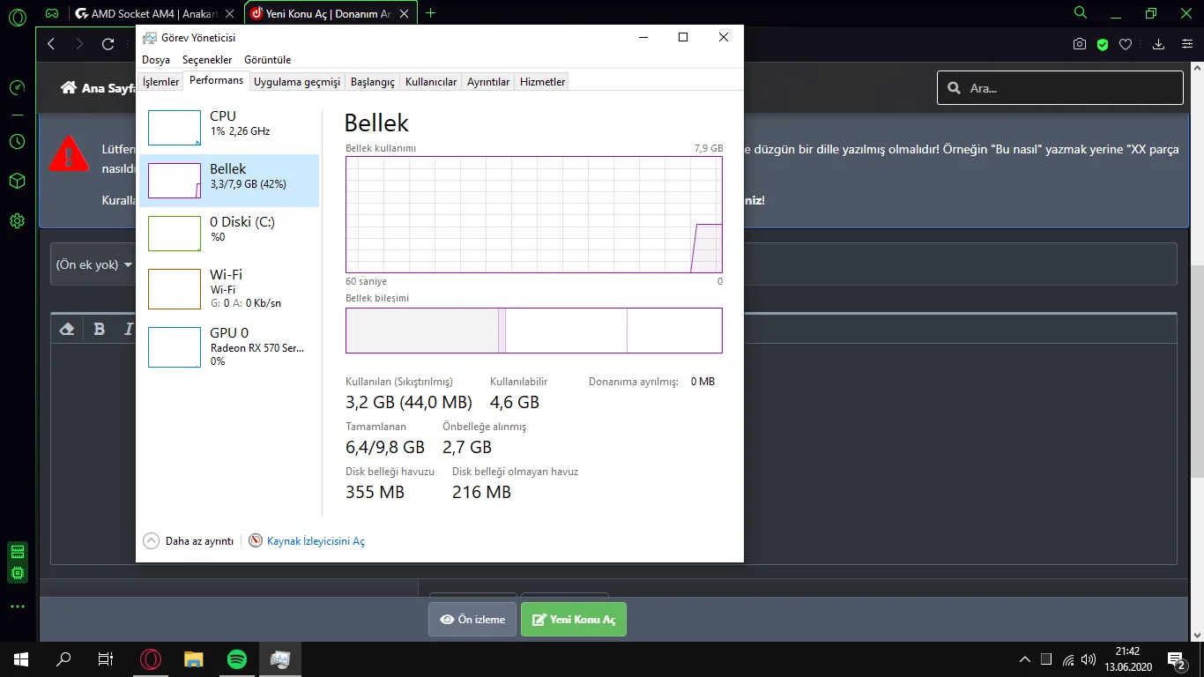Open Kaynak İzleyicisini Aç link
This screenshot has height=677, width=1204.
pyautogui.click(x=316, y=541)
